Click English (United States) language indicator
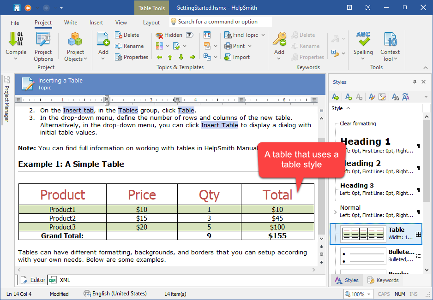433x300 pixels. pos(115,294)
